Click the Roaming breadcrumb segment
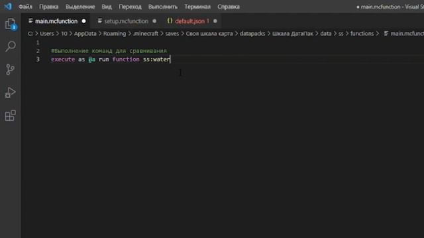 pyautogui.click(x=115, y=34)
